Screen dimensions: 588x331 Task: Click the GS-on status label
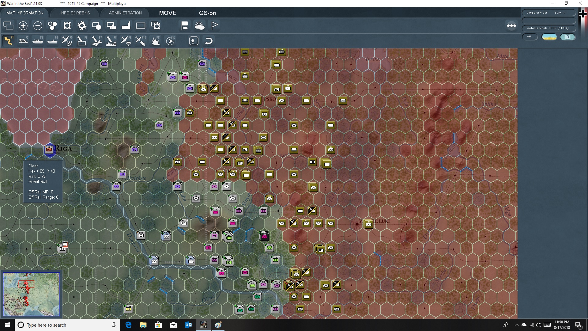(x=207, y=13)
